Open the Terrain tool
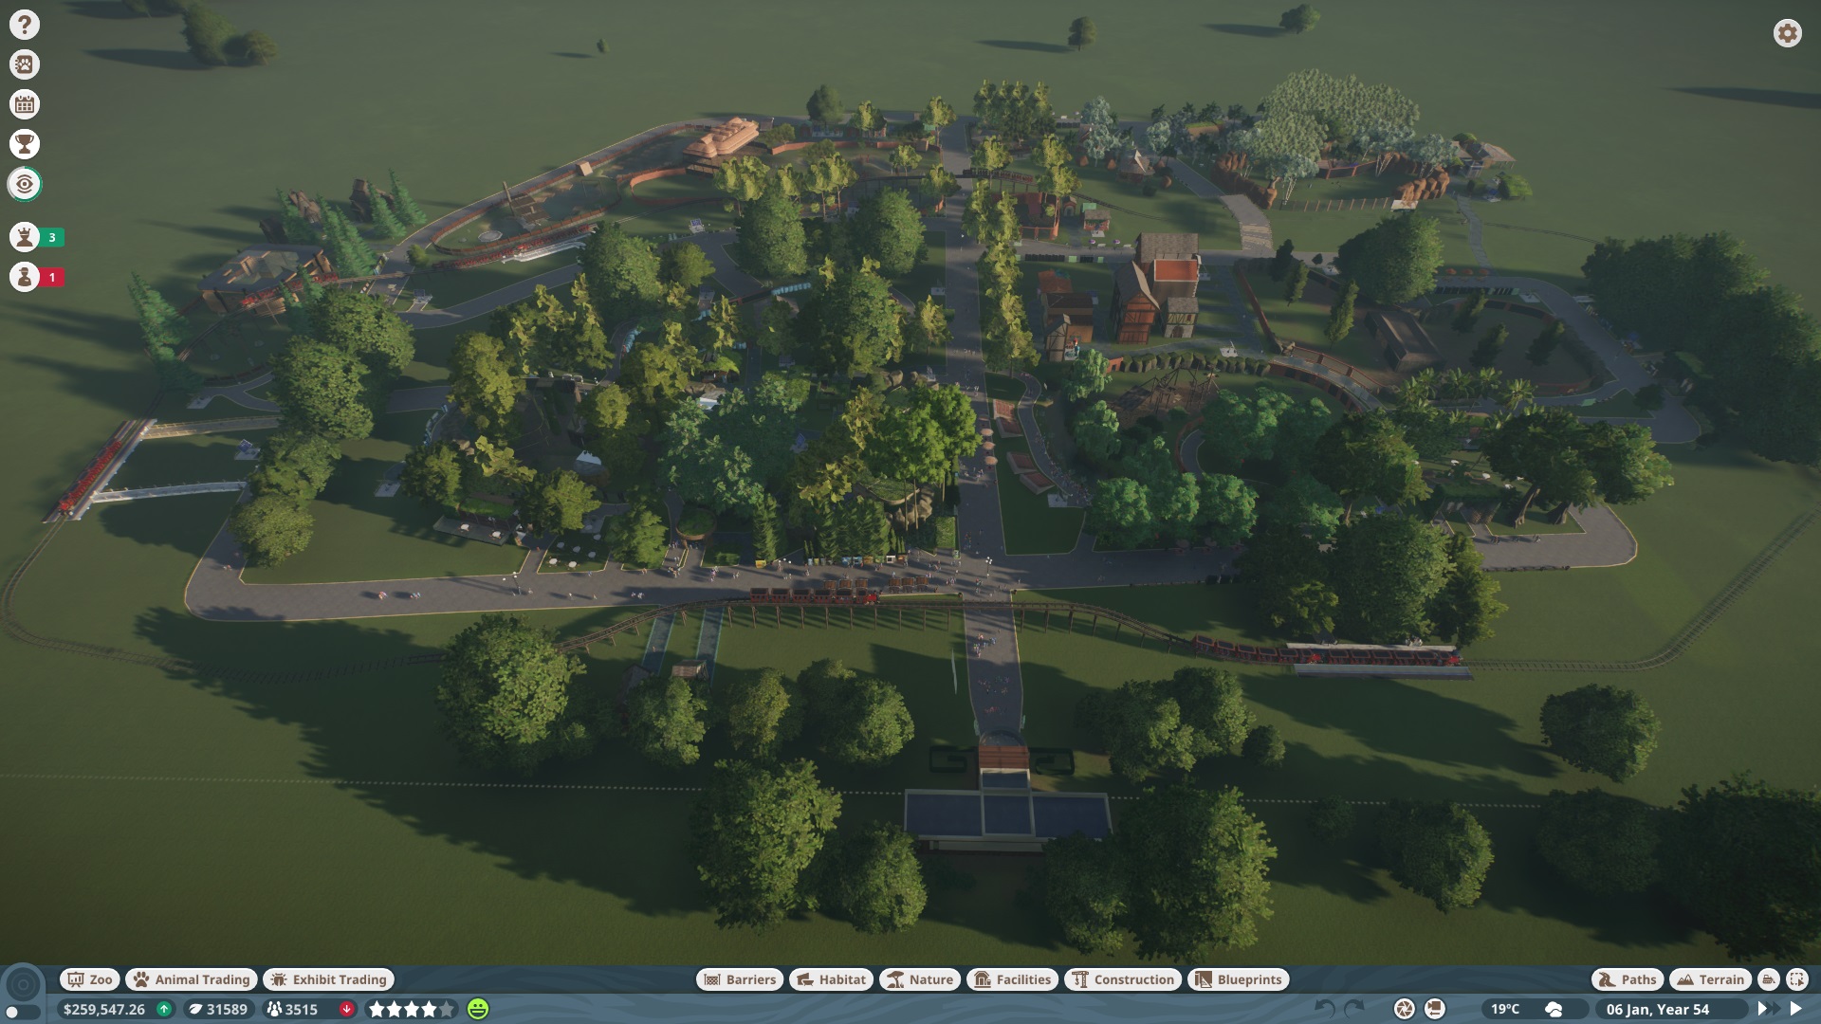This screenshot has height=1024, width=1821. (1711, 979)
